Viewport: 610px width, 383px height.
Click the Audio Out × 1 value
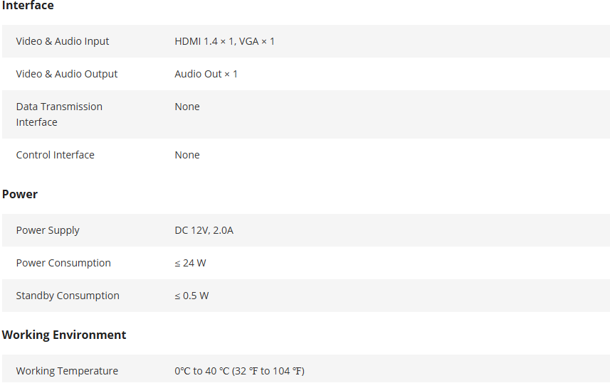(206, 74)
